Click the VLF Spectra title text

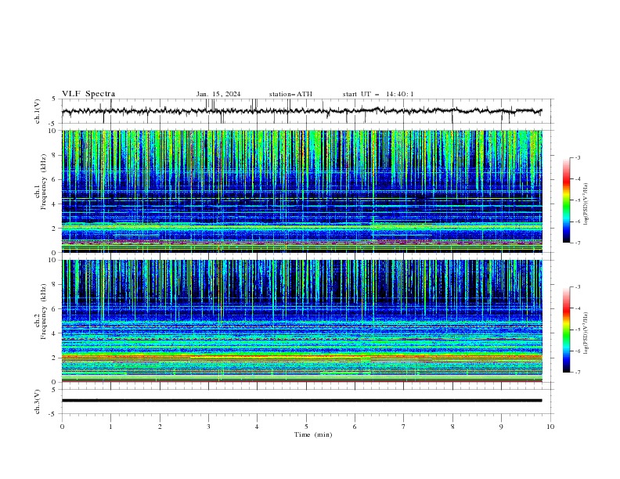click(88, 94)
